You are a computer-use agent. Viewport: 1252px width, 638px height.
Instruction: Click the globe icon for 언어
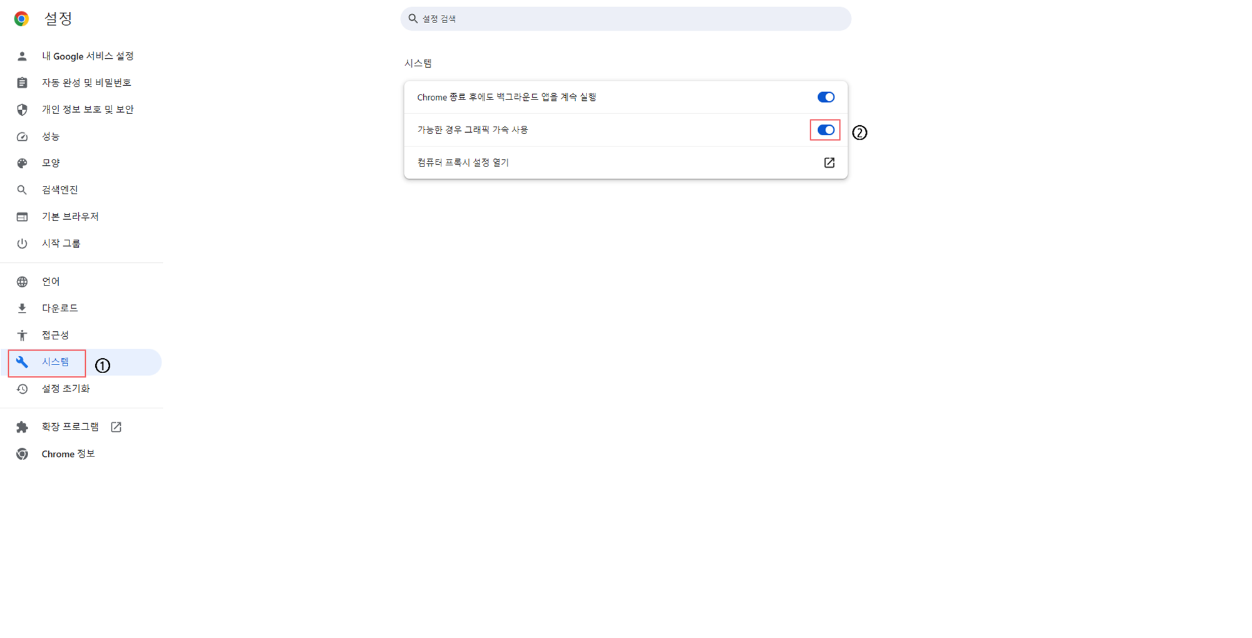tap(22, 282)
